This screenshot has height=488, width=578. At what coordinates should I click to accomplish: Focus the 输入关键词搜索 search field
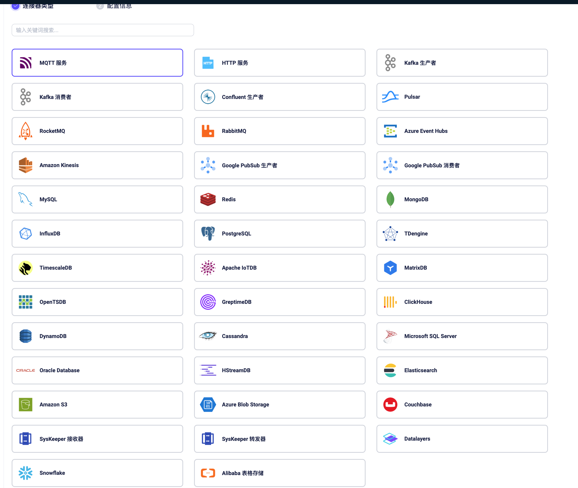[103, 30]
